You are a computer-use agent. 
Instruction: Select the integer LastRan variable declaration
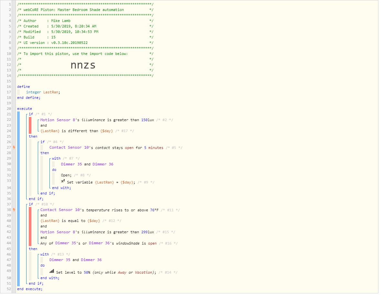(x=43, y=92)
